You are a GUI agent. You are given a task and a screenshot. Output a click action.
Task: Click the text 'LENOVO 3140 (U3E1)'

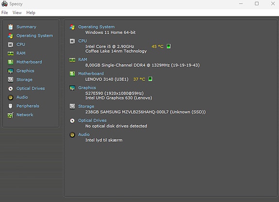(x=107, y=79)
